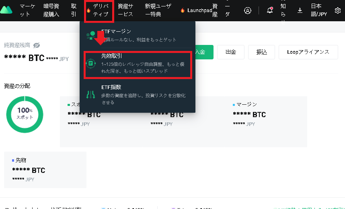Click the ETF Margin icon in the dropdown
Viewport: 345px width, 209px height.
(x=90, y=35)
